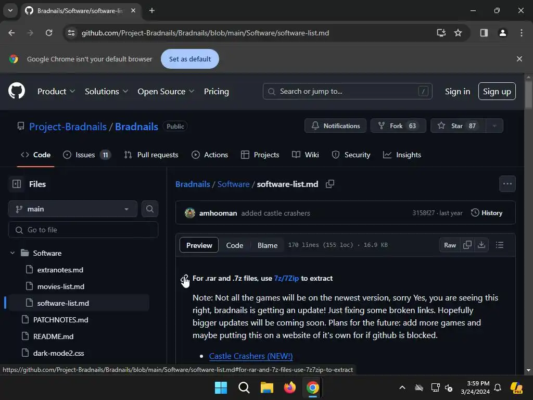Copy raw file contents icon
Screen dimensions: 533x400
point(467,245)
